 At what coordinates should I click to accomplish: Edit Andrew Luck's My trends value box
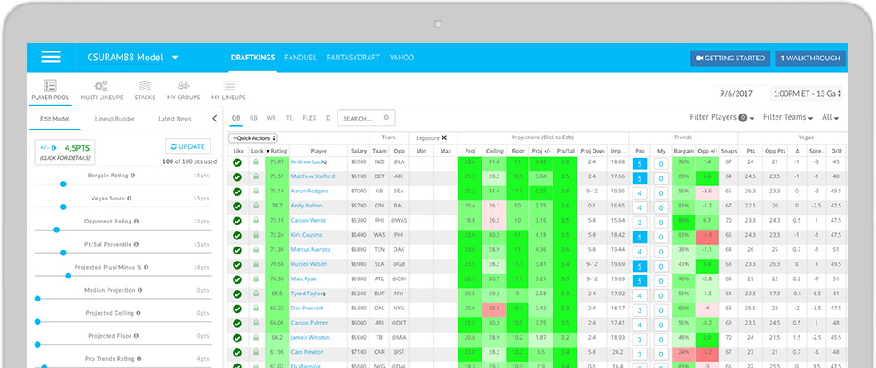click(x=661, y=164)
